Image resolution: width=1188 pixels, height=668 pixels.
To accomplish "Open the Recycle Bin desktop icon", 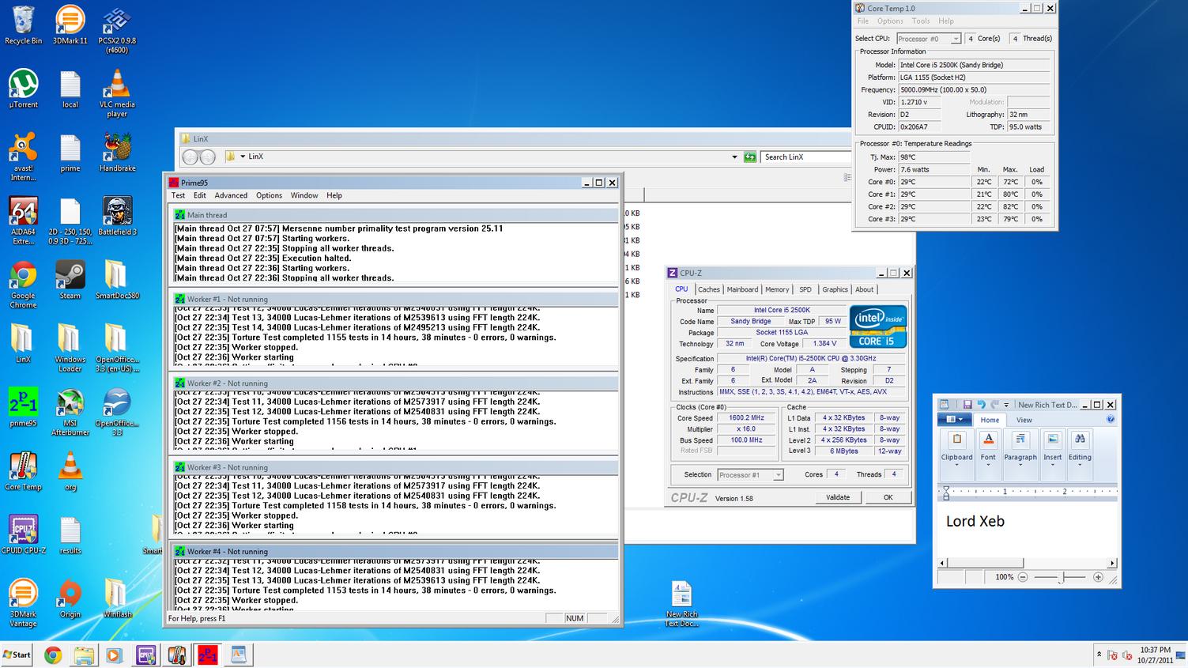I will [24, 25].
